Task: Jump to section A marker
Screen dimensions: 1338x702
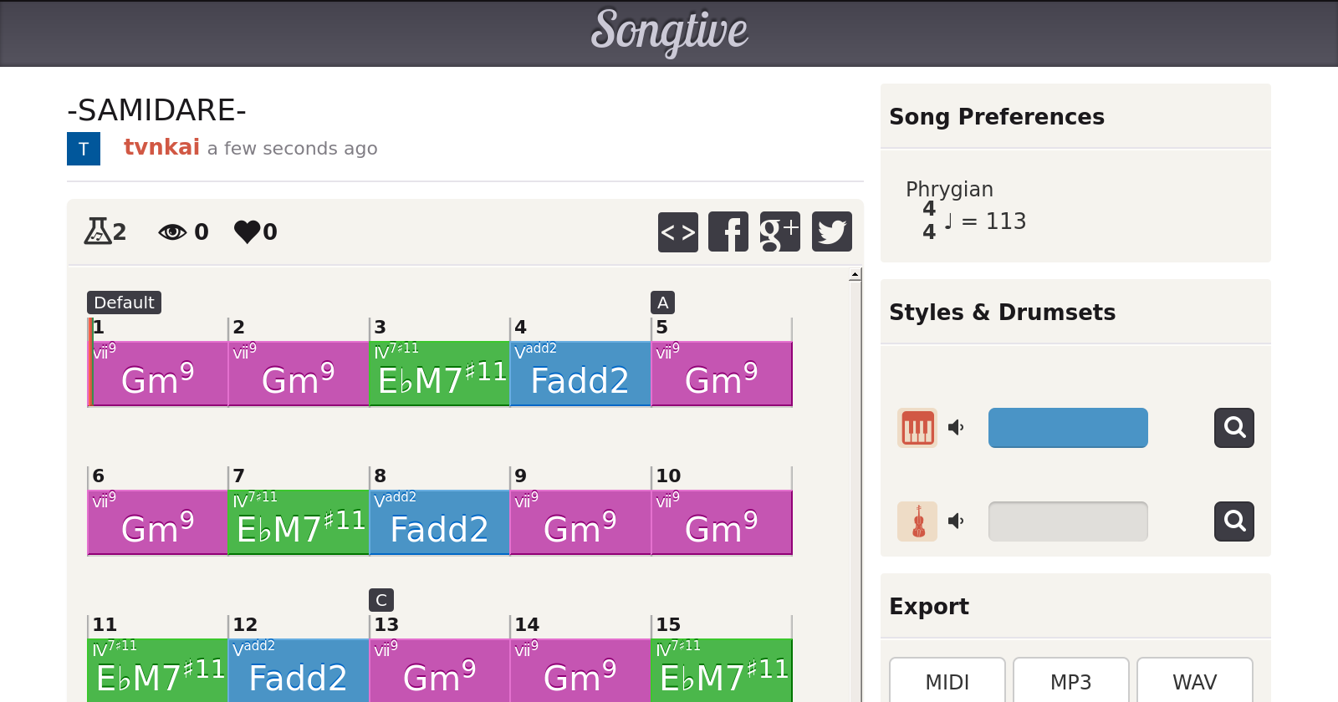Action: 662,303
